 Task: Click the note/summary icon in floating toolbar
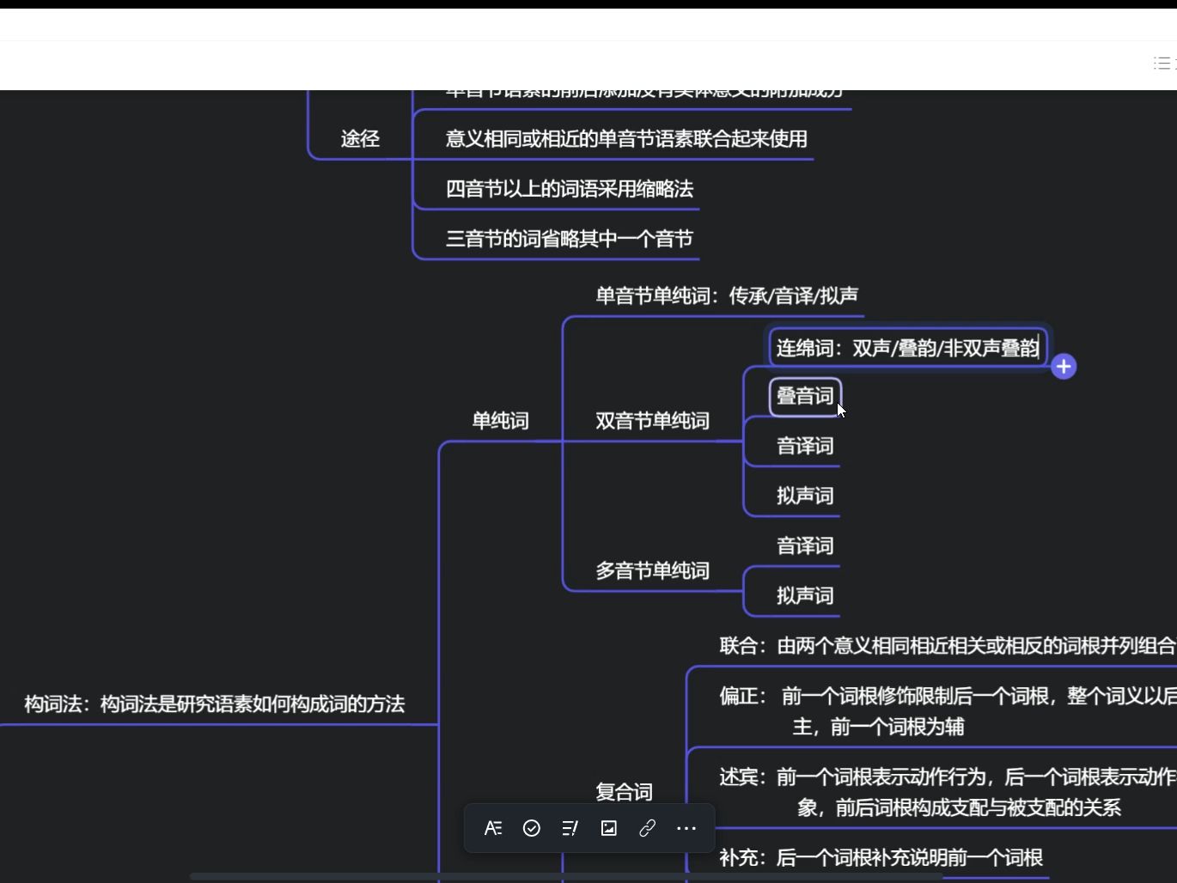tap(570, 828)
